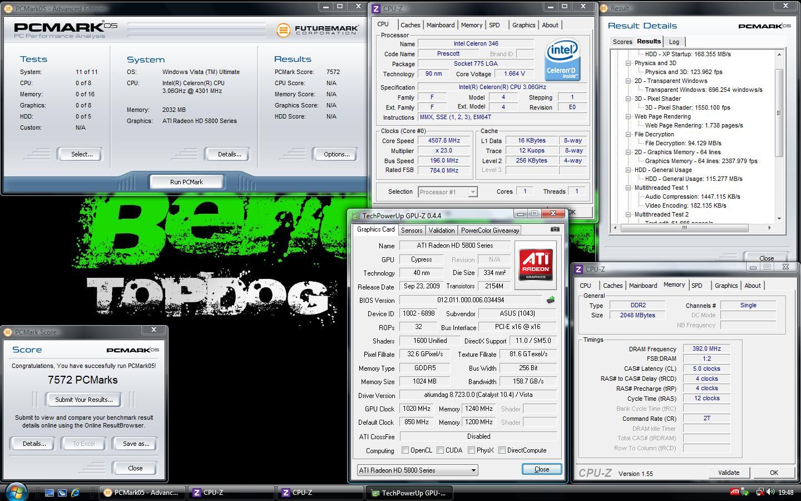Switch to Validation tab in GPU-Z

[442, 230]
